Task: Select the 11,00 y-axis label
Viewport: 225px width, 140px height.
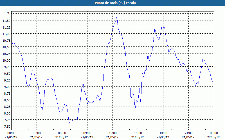Action: pyautogui.click(x=6, y=34)
